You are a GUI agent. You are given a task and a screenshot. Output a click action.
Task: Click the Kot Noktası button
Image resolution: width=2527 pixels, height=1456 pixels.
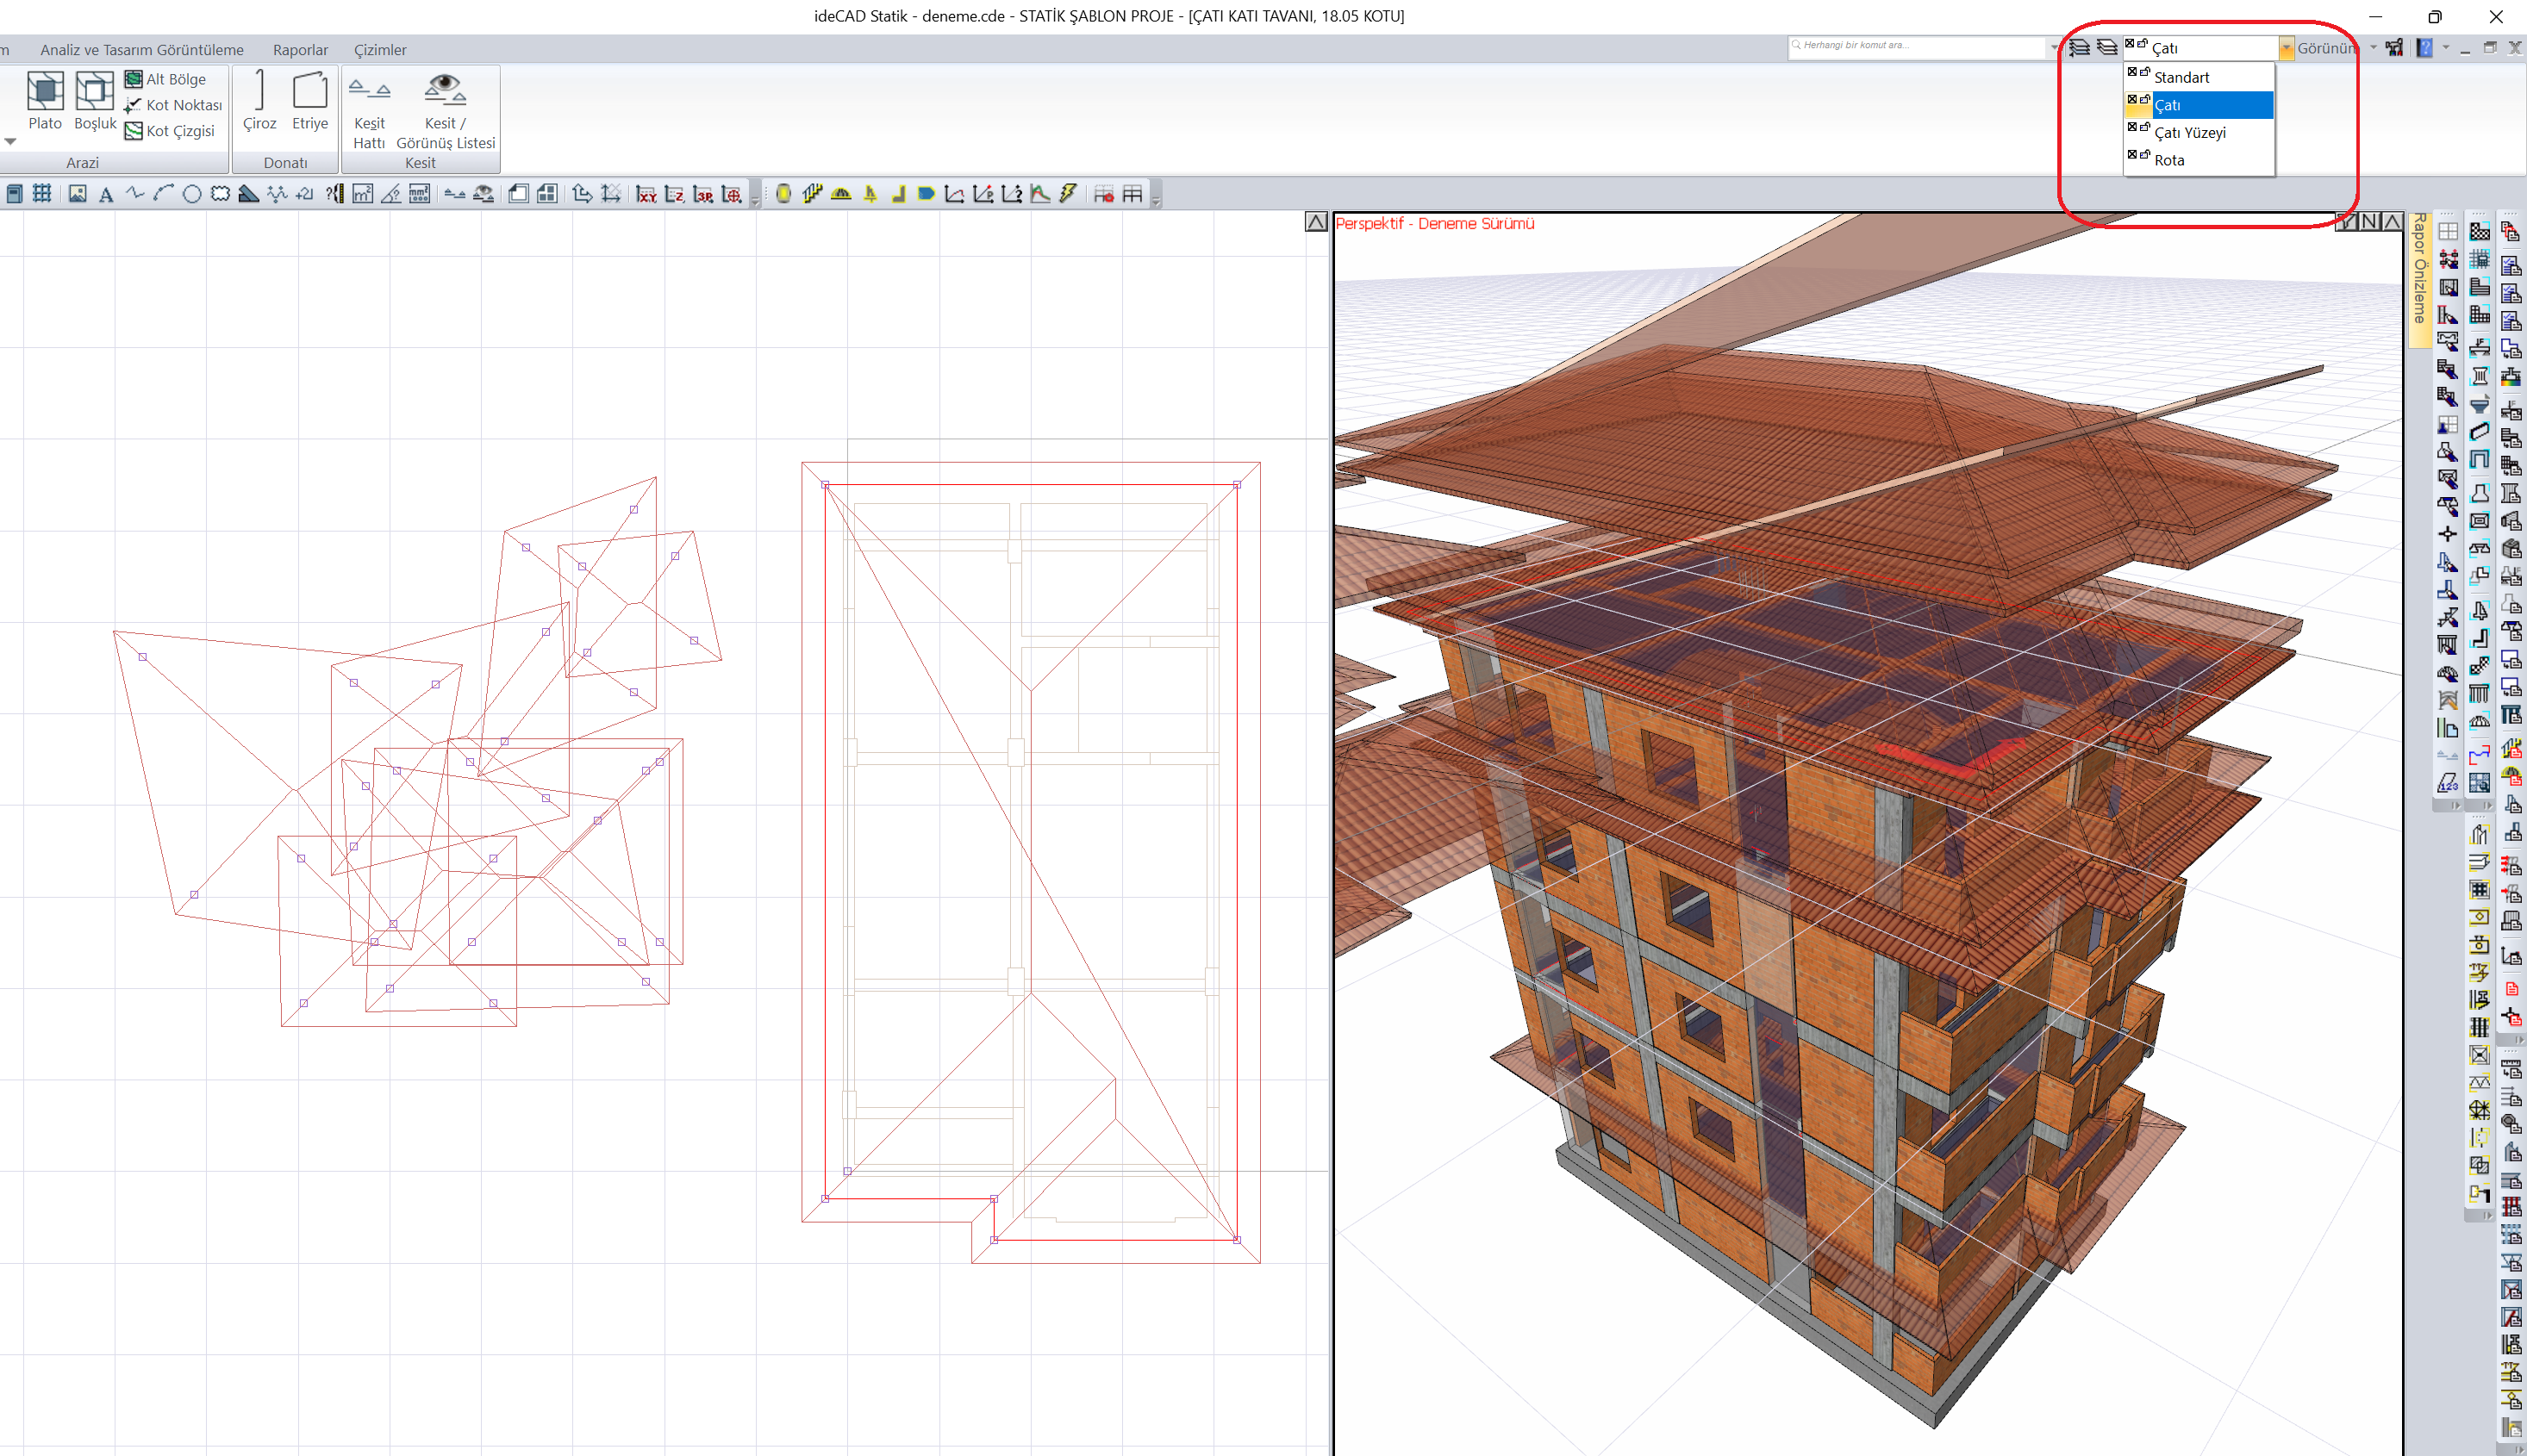pyautogui.click(x=173, y=105)
